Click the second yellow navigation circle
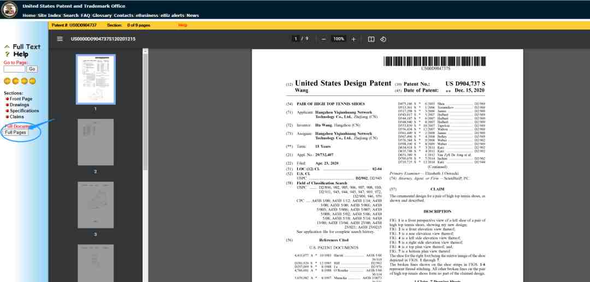 [x=15, y=81]
